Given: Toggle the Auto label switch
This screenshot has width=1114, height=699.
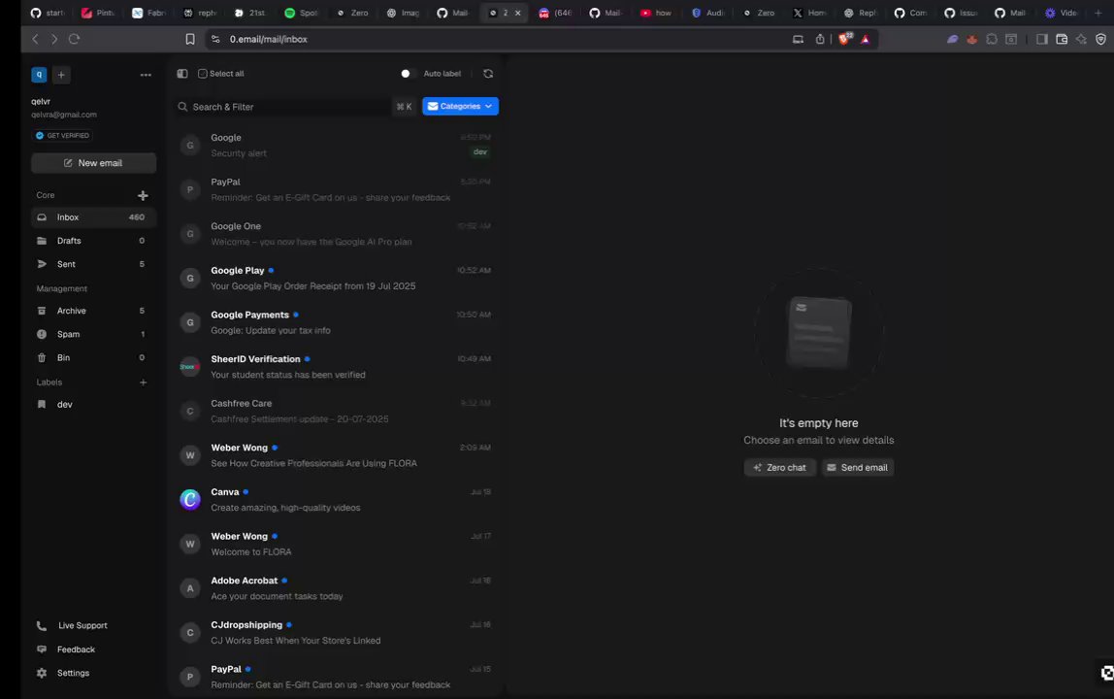Looking at the screenshot, I should pyautogui.click(x=408, y=73).
